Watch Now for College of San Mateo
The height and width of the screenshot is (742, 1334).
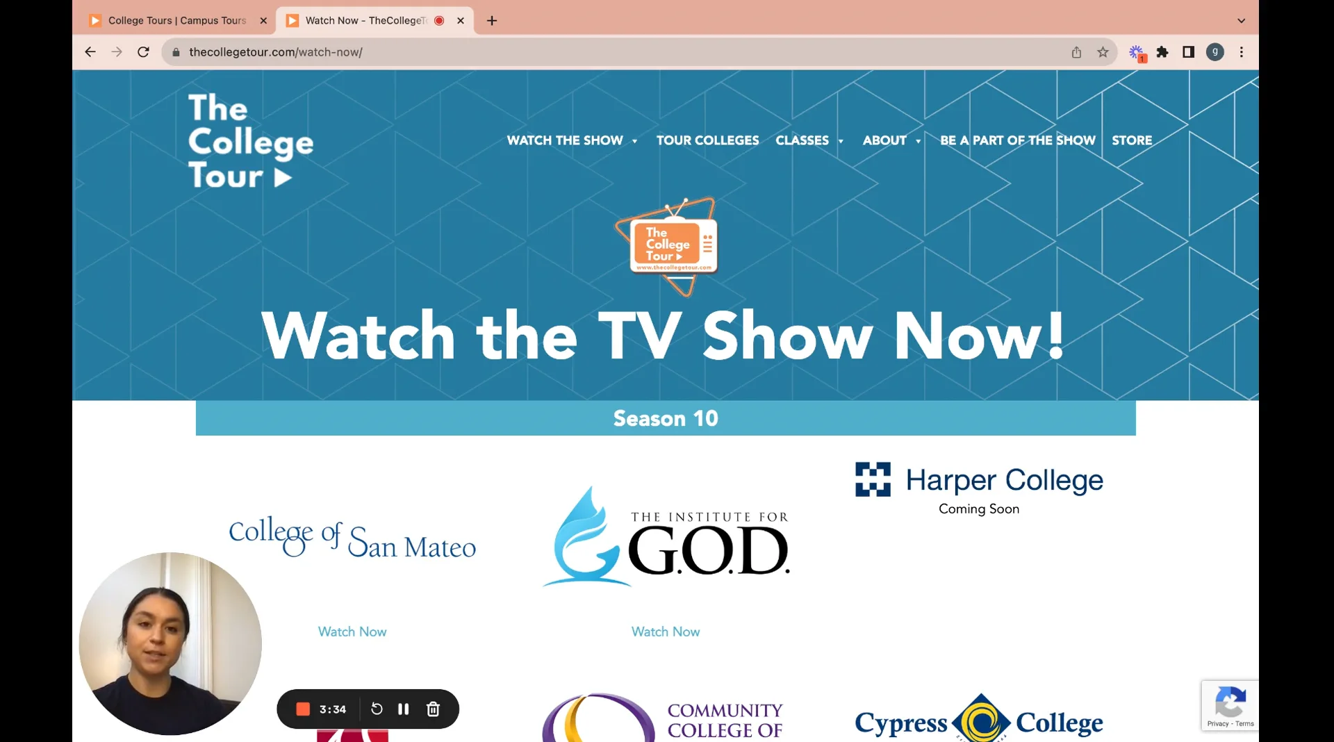(x=352, y=632)
